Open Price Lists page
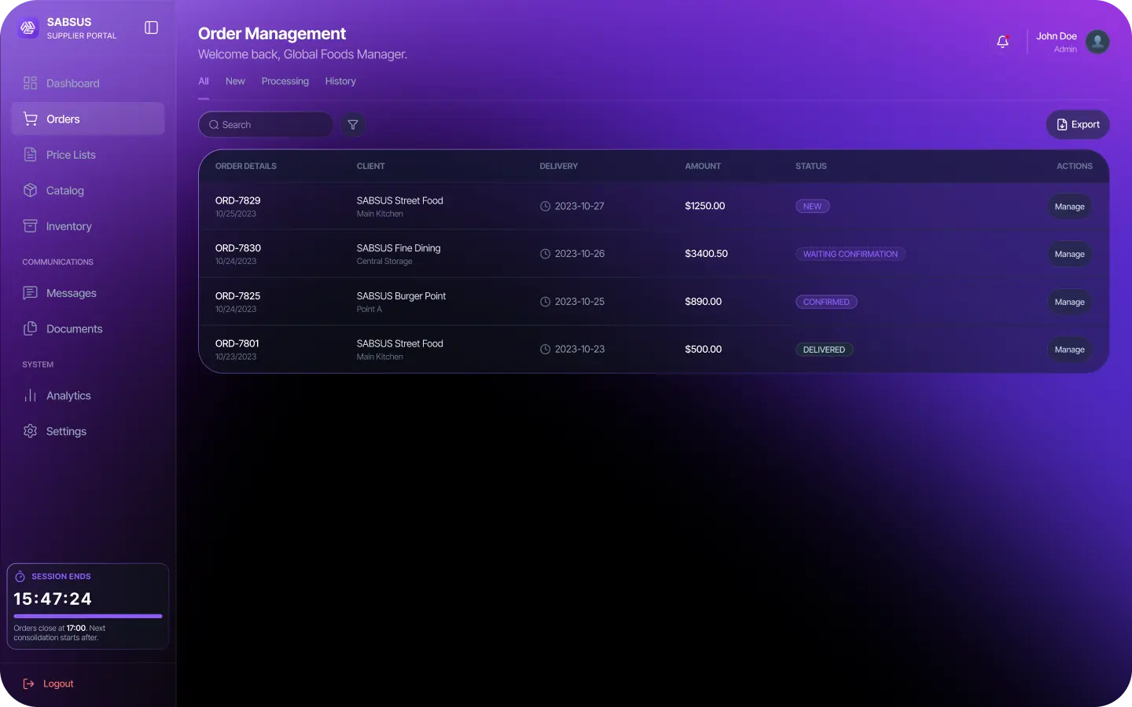 pyautogui.click(x=88, y=155)
